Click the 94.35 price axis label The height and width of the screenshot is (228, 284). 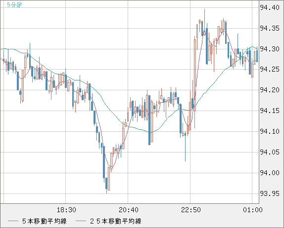pos(270,28)
